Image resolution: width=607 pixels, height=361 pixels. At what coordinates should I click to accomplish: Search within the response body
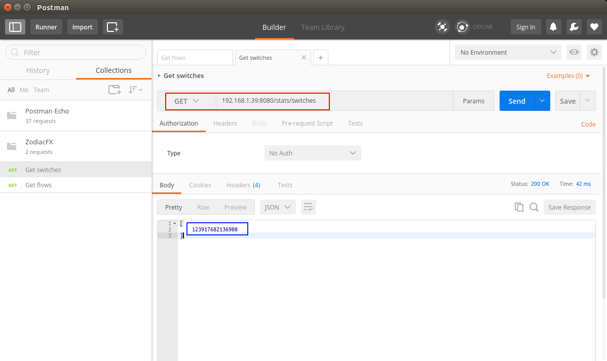pos(534,207)
